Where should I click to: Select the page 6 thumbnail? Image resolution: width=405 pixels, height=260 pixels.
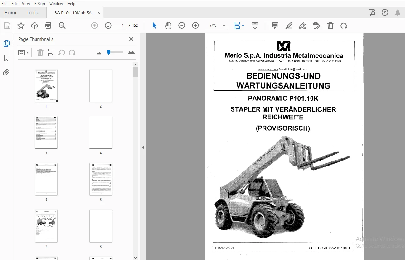(x=101, y=179)
